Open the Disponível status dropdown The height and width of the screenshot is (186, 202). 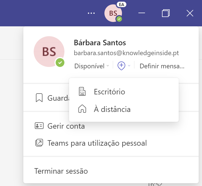89,66
